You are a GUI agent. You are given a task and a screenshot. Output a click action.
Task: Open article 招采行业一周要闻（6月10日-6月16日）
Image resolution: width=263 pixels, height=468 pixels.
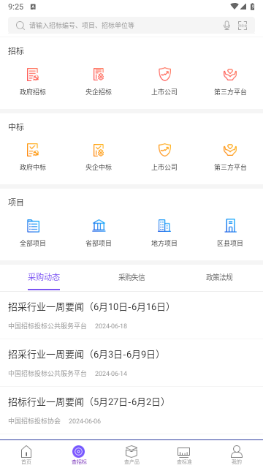coord(131,315)
